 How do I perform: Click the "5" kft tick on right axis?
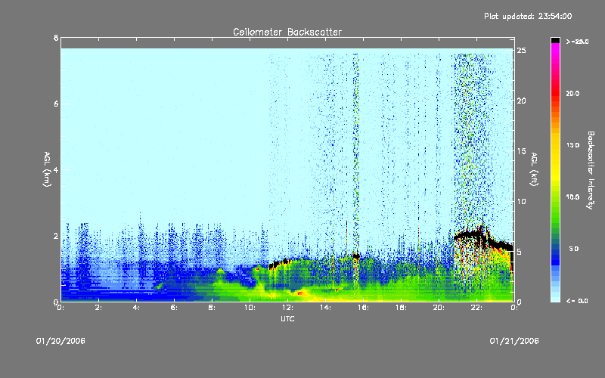pyautogui.click(x=520, y=252)
